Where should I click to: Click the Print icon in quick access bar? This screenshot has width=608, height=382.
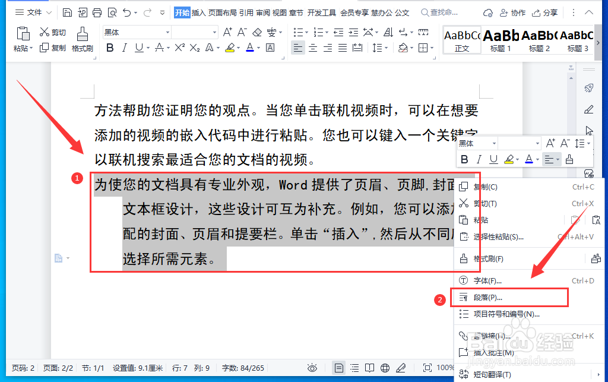click(97, 13)
